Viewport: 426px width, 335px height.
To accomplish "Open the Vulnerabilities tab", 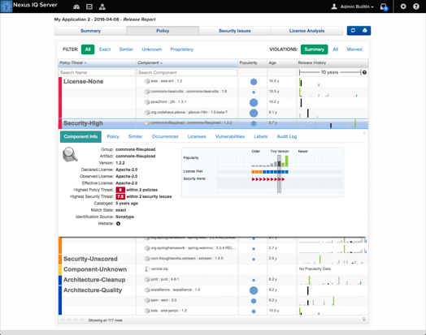I will coord(230,136).
